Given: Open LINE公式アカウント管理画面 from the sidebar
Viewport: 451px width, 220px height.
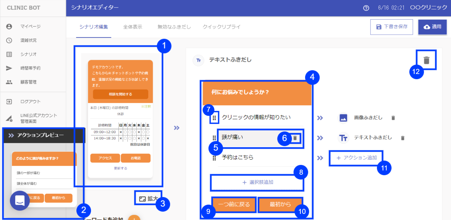Looking at the screenshot, I should pyautogui.click(x=39, y=118).
